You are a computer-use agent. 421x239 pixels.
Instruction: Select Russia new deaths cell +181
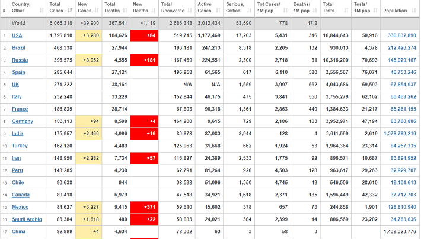145,60
